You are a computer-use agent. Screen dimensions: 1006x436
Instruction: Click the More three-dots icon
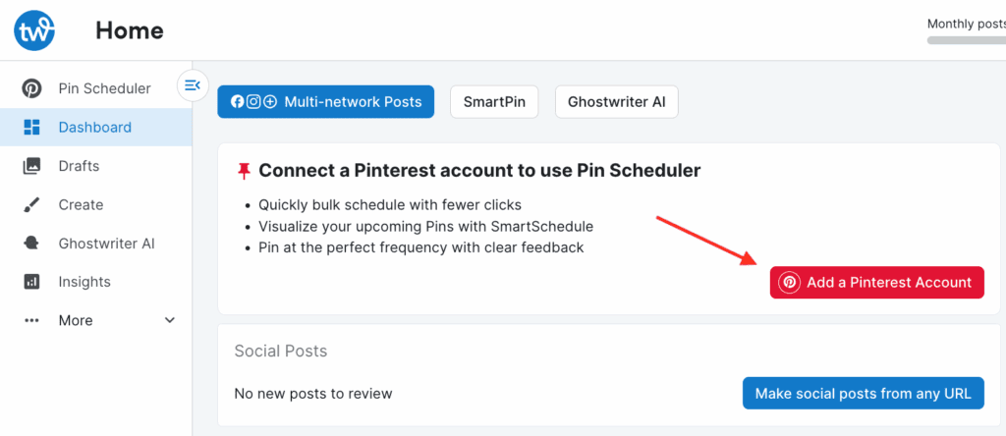point(32,320)
